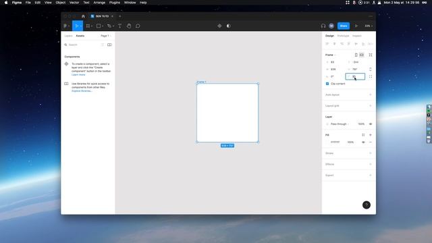Viewport: 432px width, 243px height.
Task: Click the align left icon
Action: pyautogui.click(x=327, y=44)
